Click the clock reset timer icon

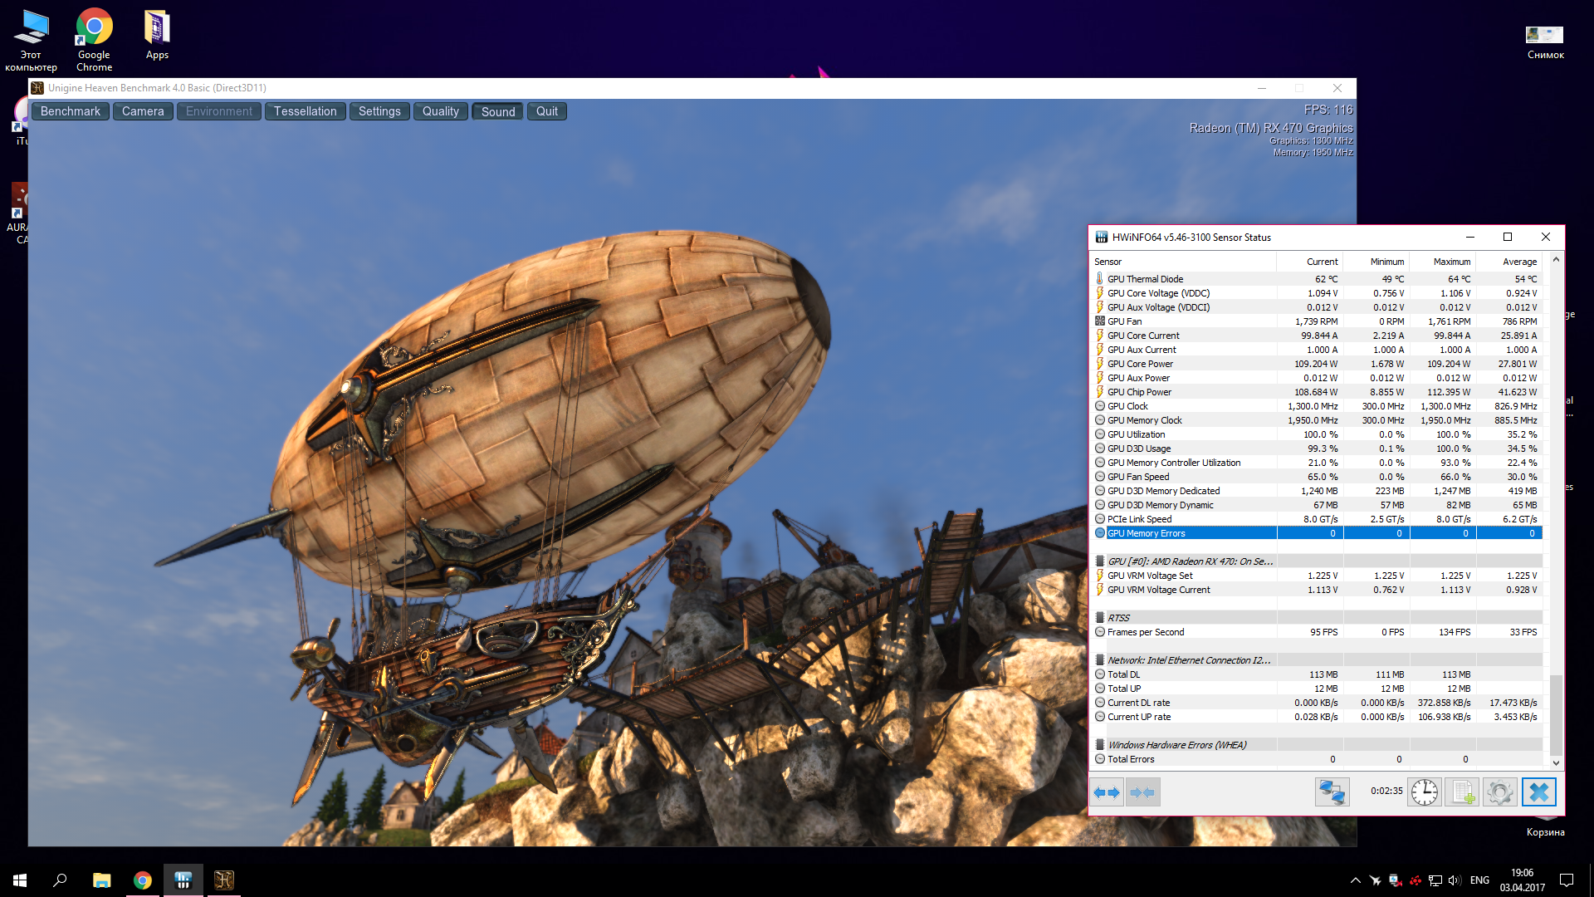coord(1425,792)
